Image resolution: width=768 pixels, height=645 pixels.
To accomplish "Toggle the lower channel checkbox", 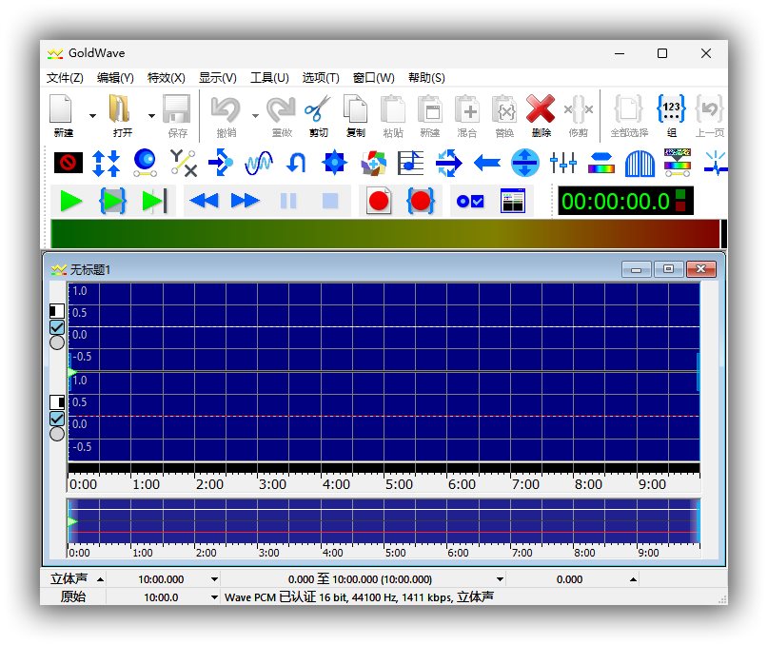I will click(x=57, y=419).
